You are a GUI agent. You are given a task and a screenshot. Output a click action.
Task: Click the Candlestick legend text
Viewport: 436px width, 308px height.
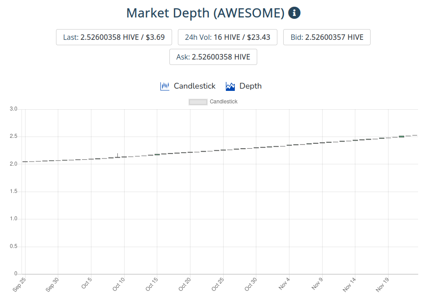pyautogui.click(x=224, y=102)
